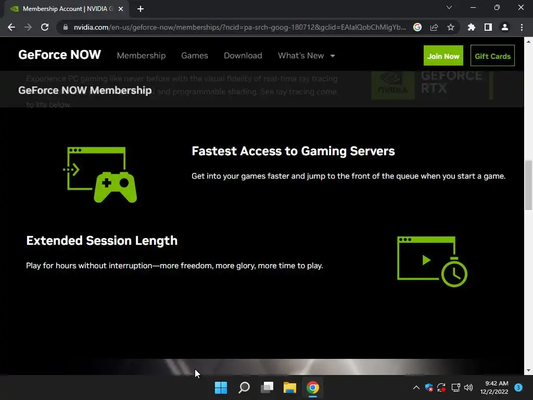Open network status tray icon
The width and height of the screenshot is (533, 400).
coord(455,387)
